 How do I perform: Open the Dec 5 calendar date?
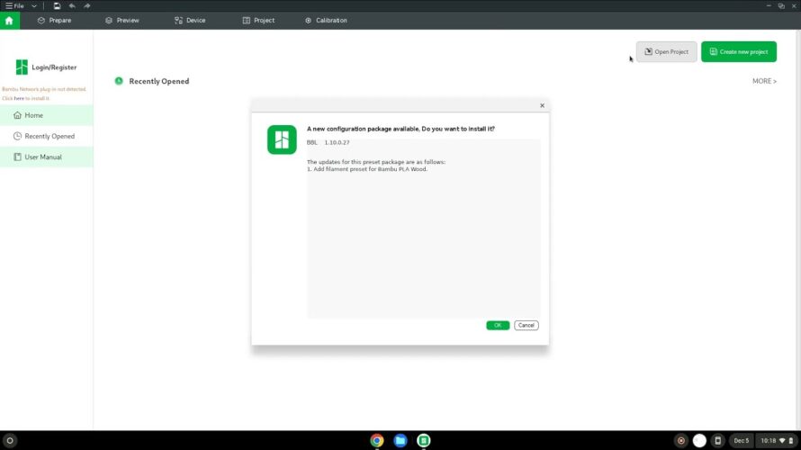[742, 440]
